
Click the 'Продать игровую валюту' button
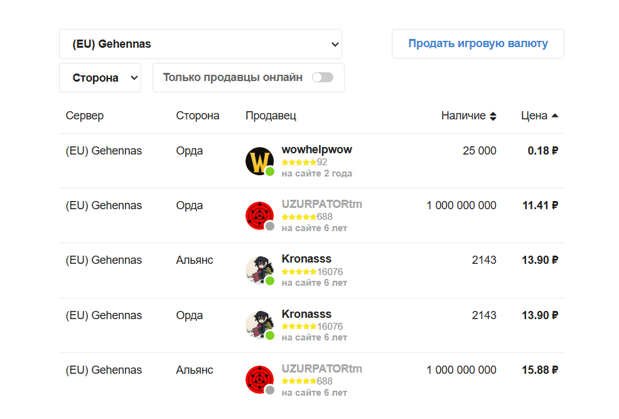coord(478,44)
